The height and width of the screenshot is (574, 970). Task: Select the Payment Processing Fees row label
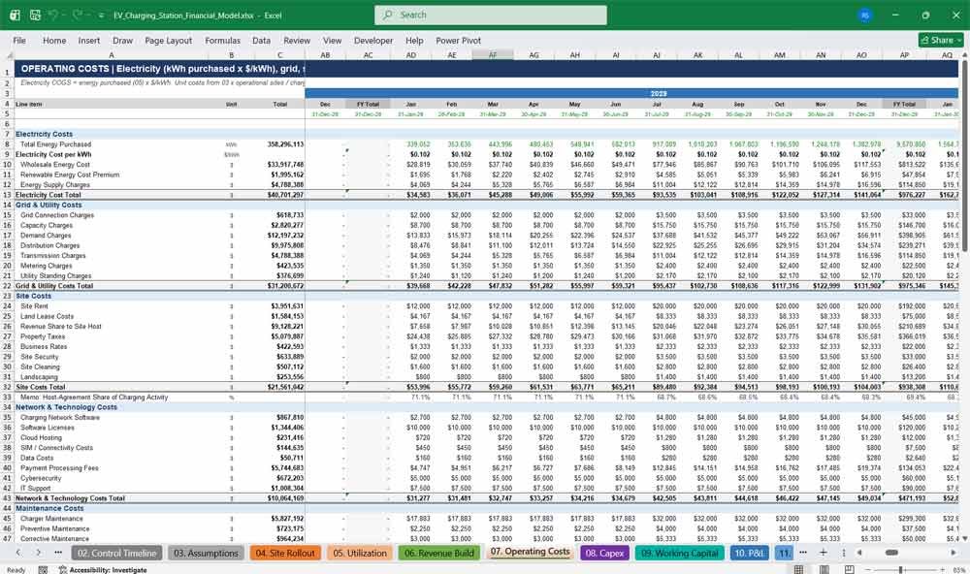click(x=59, y=468)
